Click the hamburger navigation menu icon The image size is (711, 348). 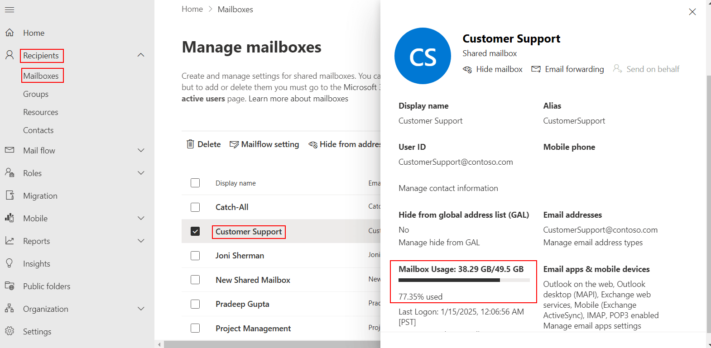coord(10,10)
